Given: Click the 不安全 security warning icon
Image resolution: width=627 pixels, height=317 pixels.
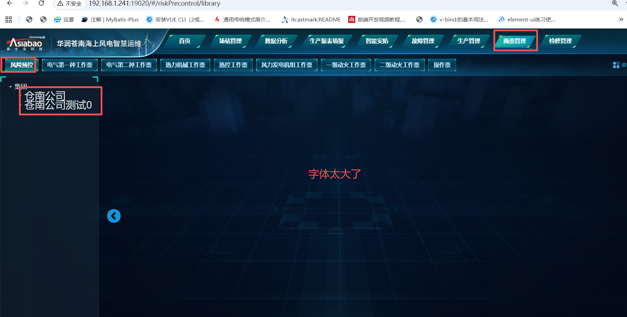Looking at the screenshot, I should [x=61, y=4].
